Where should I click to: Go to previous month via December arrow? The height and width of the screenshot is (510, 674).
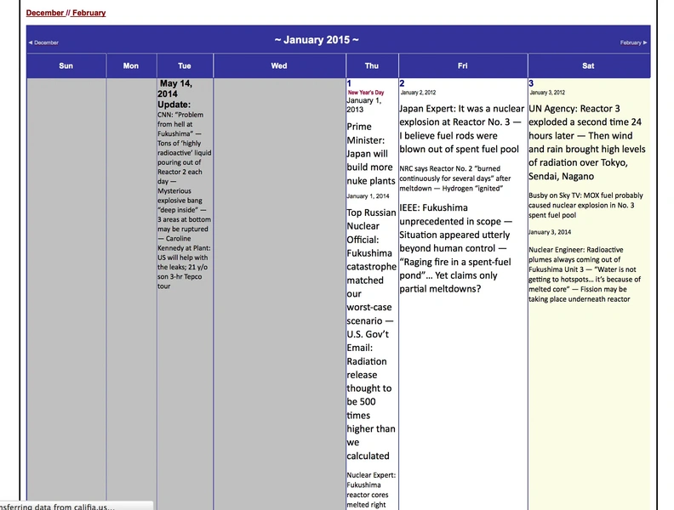[x=43, y=42]
